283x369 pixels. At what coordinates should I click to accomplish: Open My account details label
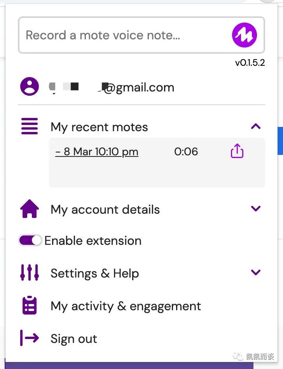click(105, 209)
